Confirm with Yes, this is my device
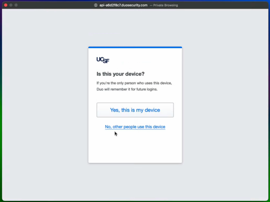270x202 pixels. tap(135, 110)
